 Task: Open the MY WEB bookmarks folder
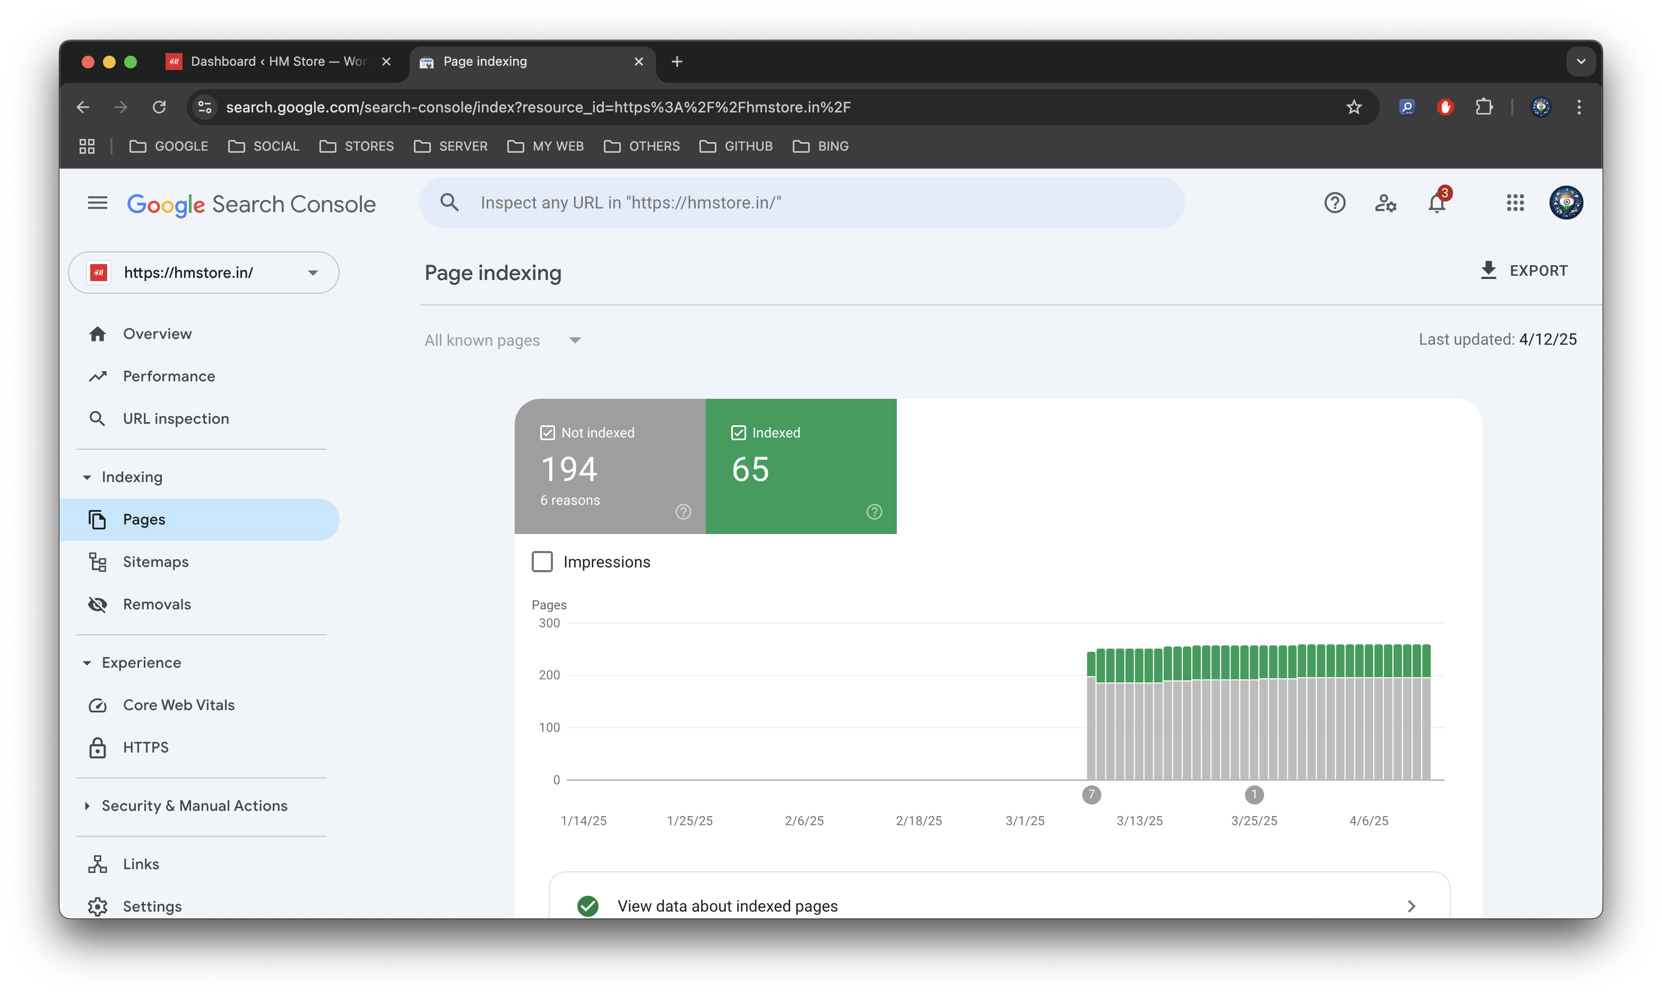pyautogui.click(x=545, y=146)
